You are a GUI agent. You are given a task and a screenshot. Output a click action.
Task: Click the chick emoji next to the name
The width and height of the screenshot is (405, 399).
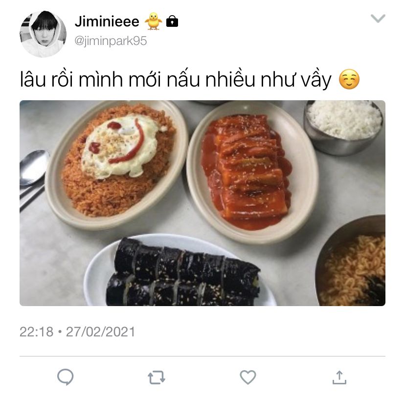coord(154,21)
